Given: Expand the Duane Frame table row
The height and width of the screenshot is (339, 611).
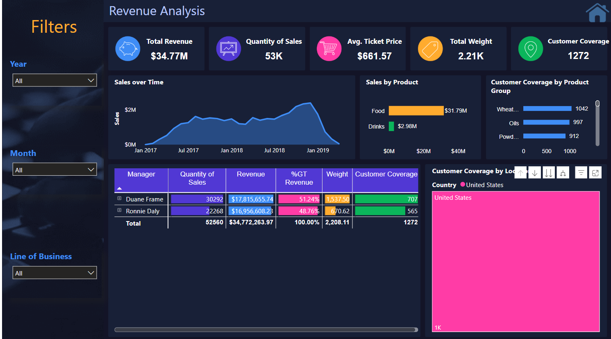Looking at the screenshot, I should (x=119, y=199).
